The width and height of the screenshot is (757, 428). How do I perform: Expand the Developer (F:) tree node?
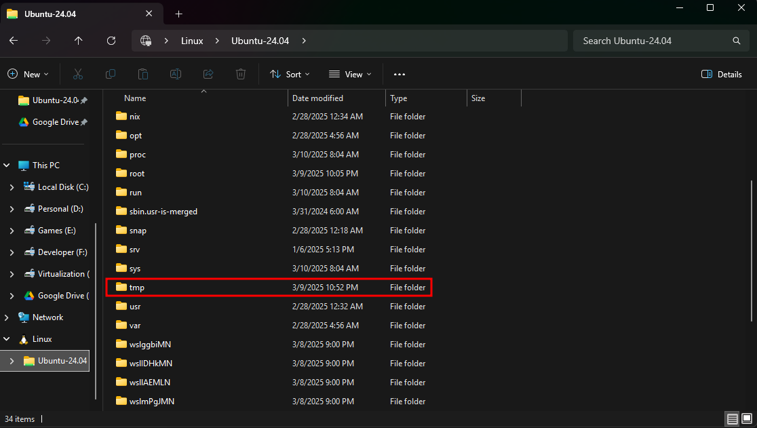[x=12, y=252]
